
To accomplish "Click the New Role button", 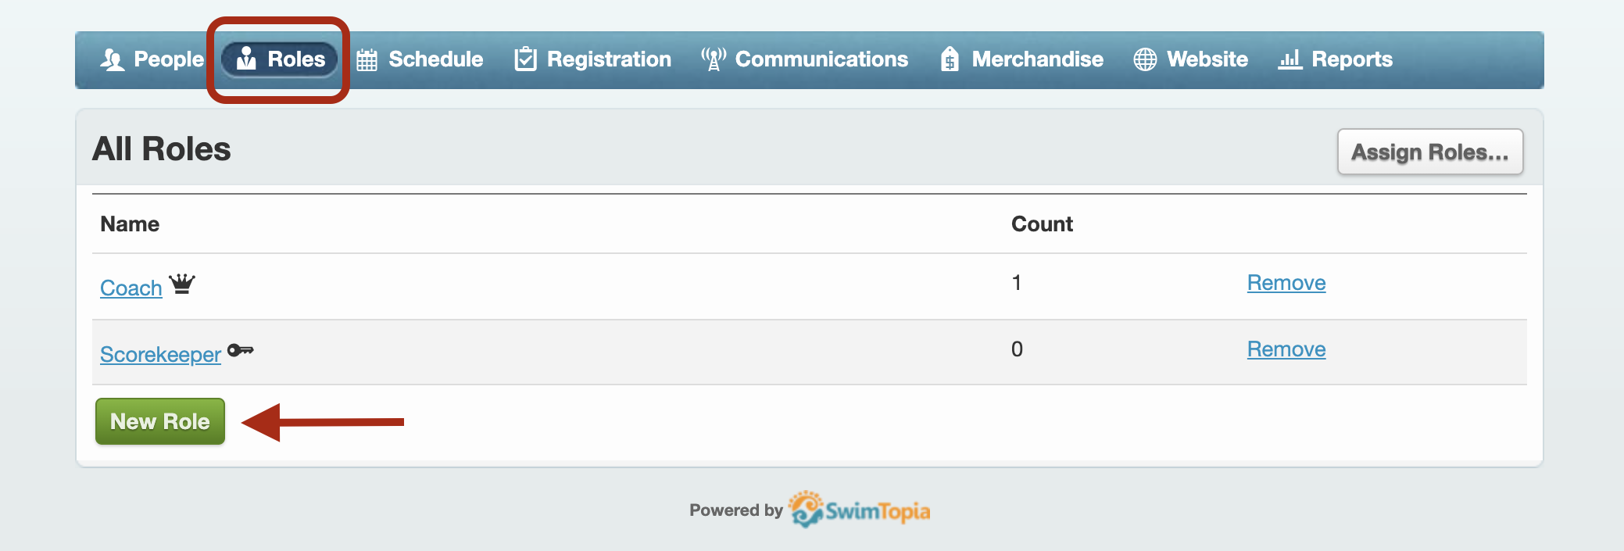I will click(160, 421).
